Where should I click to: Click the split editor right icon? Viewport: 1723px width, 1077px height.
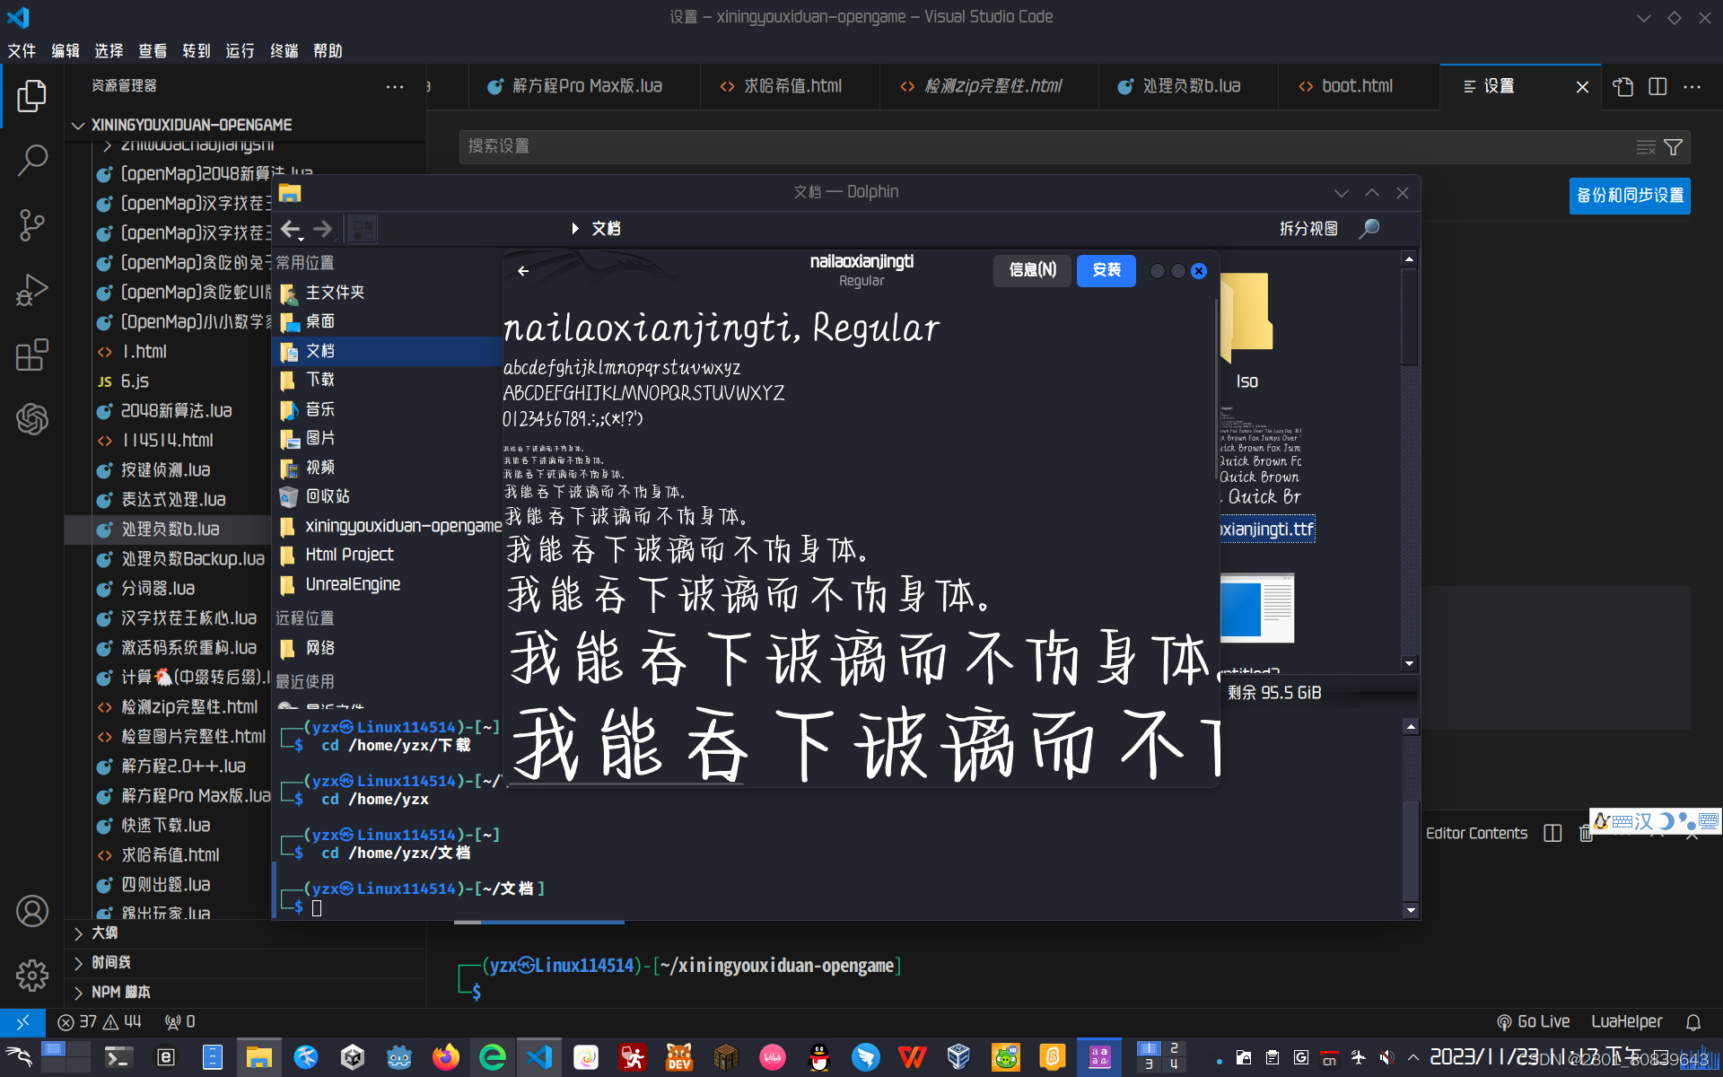[1657, 86]
